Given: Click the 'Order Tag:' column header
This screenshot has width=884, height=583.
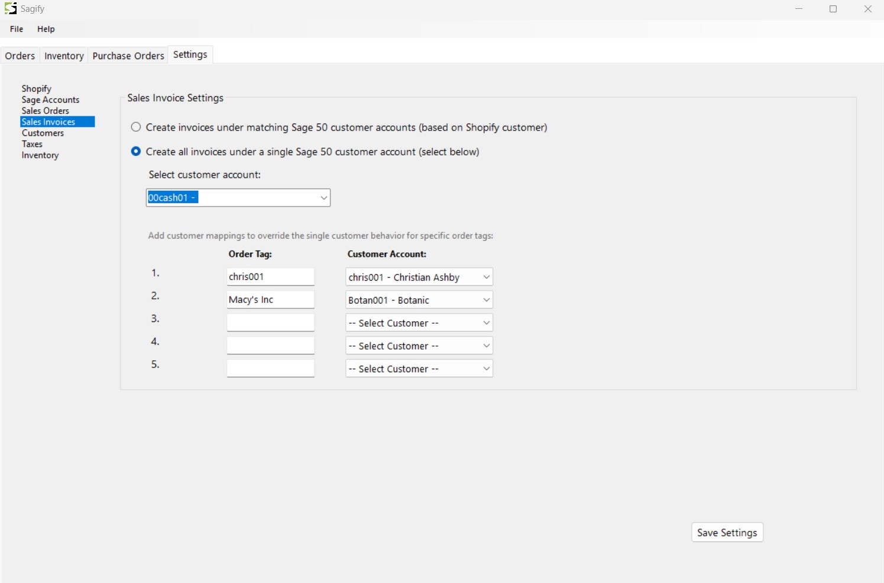Looking at the screenshot, I should (x=250, y=254).
